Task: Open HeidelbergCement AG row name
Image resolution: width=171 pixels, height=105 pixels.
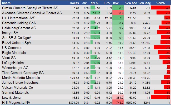Action: [19, 28]
